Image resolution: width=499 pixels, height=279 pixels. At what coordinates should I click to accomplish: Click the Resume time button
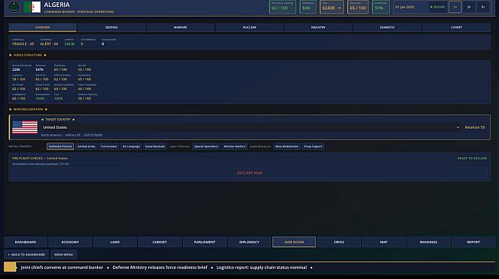tap(438, 7)
